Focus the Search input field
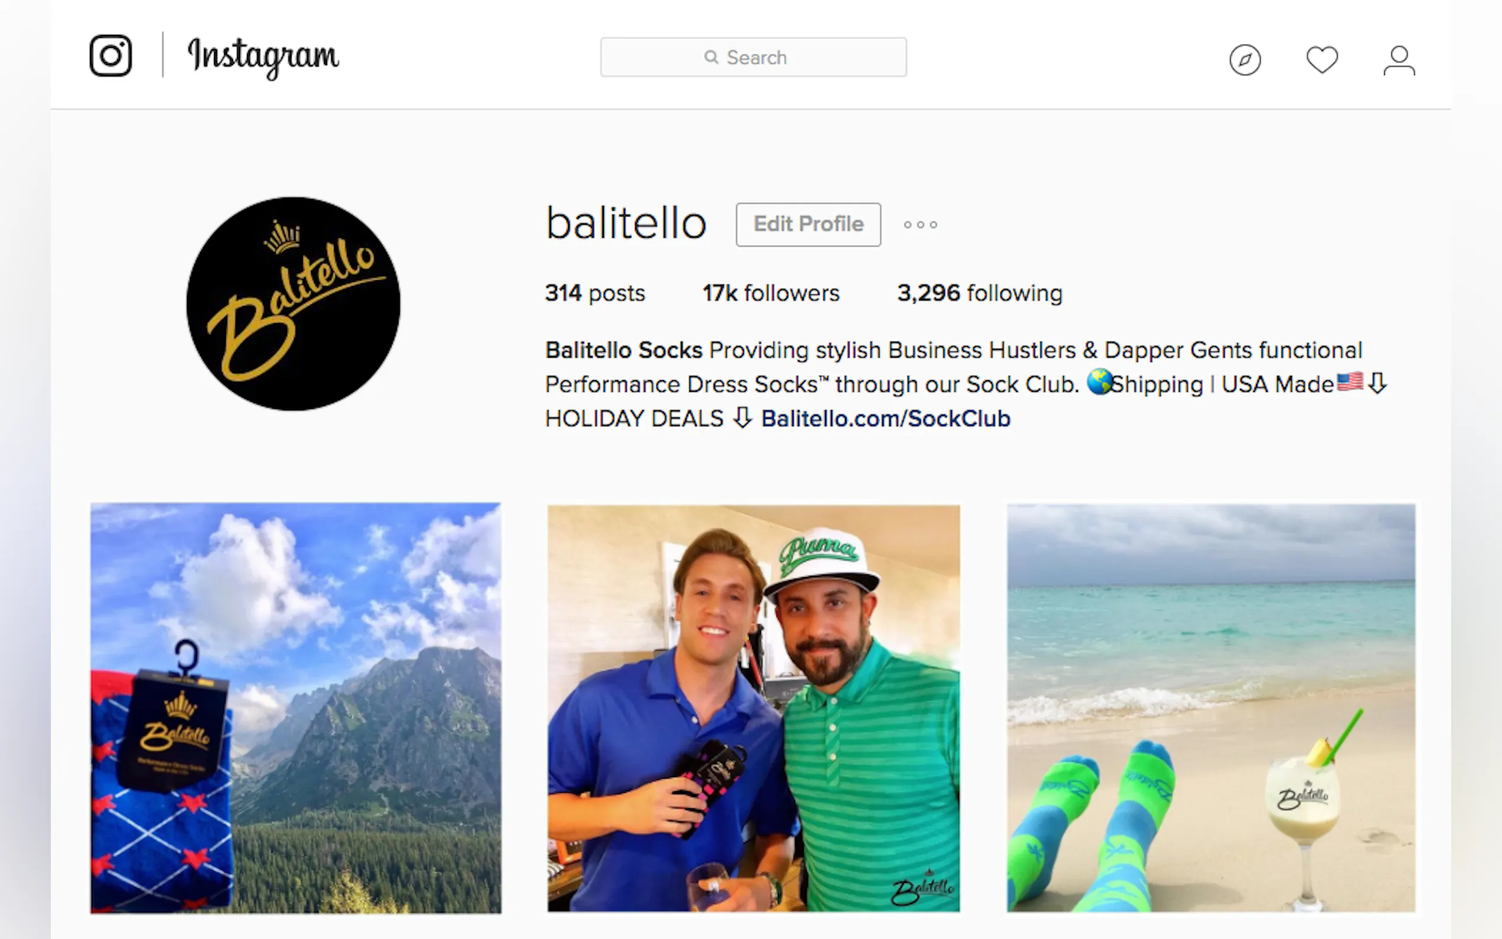The image size is (1502, 939). point(753,57)
